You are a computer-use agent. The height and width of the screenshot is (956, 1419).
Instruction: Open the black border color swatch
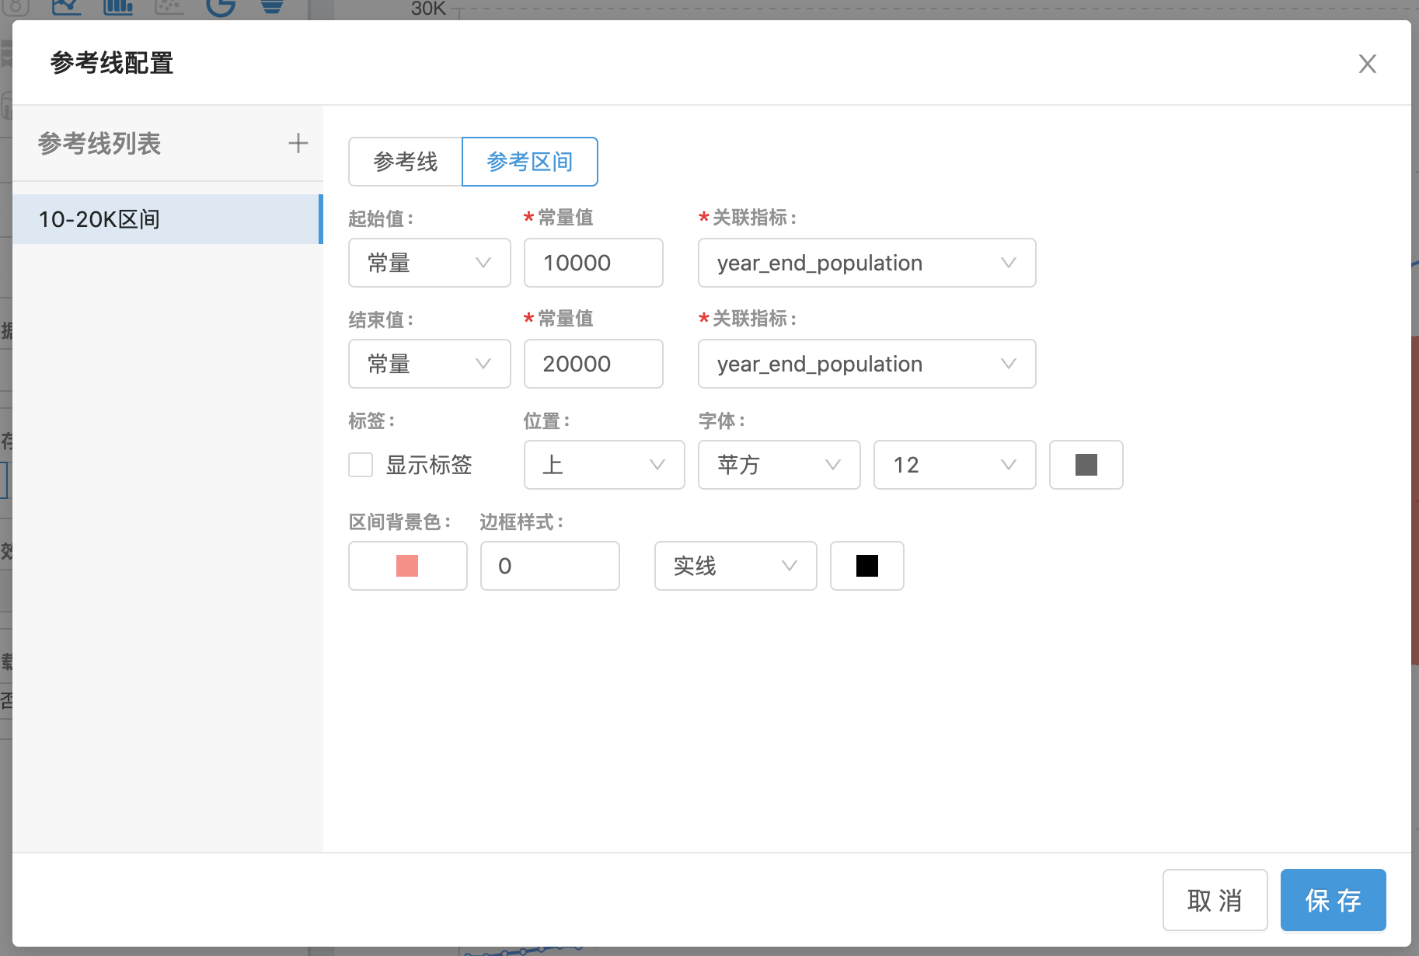click(x=866, y=566)
